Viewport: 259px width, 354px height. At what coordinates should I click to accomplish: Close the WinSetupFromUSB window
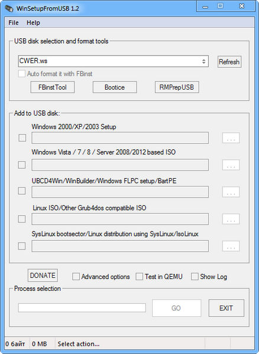[242, 6]
